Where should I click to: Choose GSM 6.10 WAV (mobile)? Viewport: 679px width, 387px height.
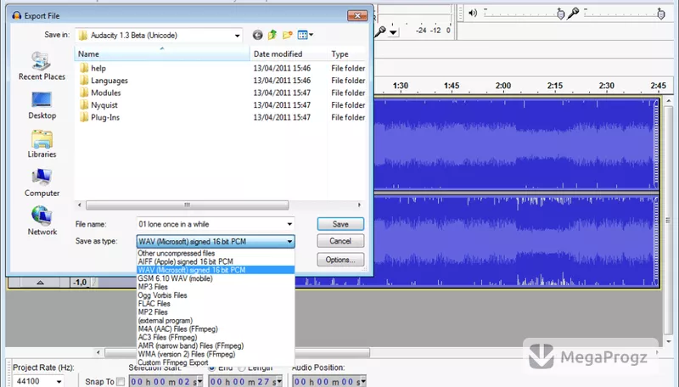click(216, 278)
